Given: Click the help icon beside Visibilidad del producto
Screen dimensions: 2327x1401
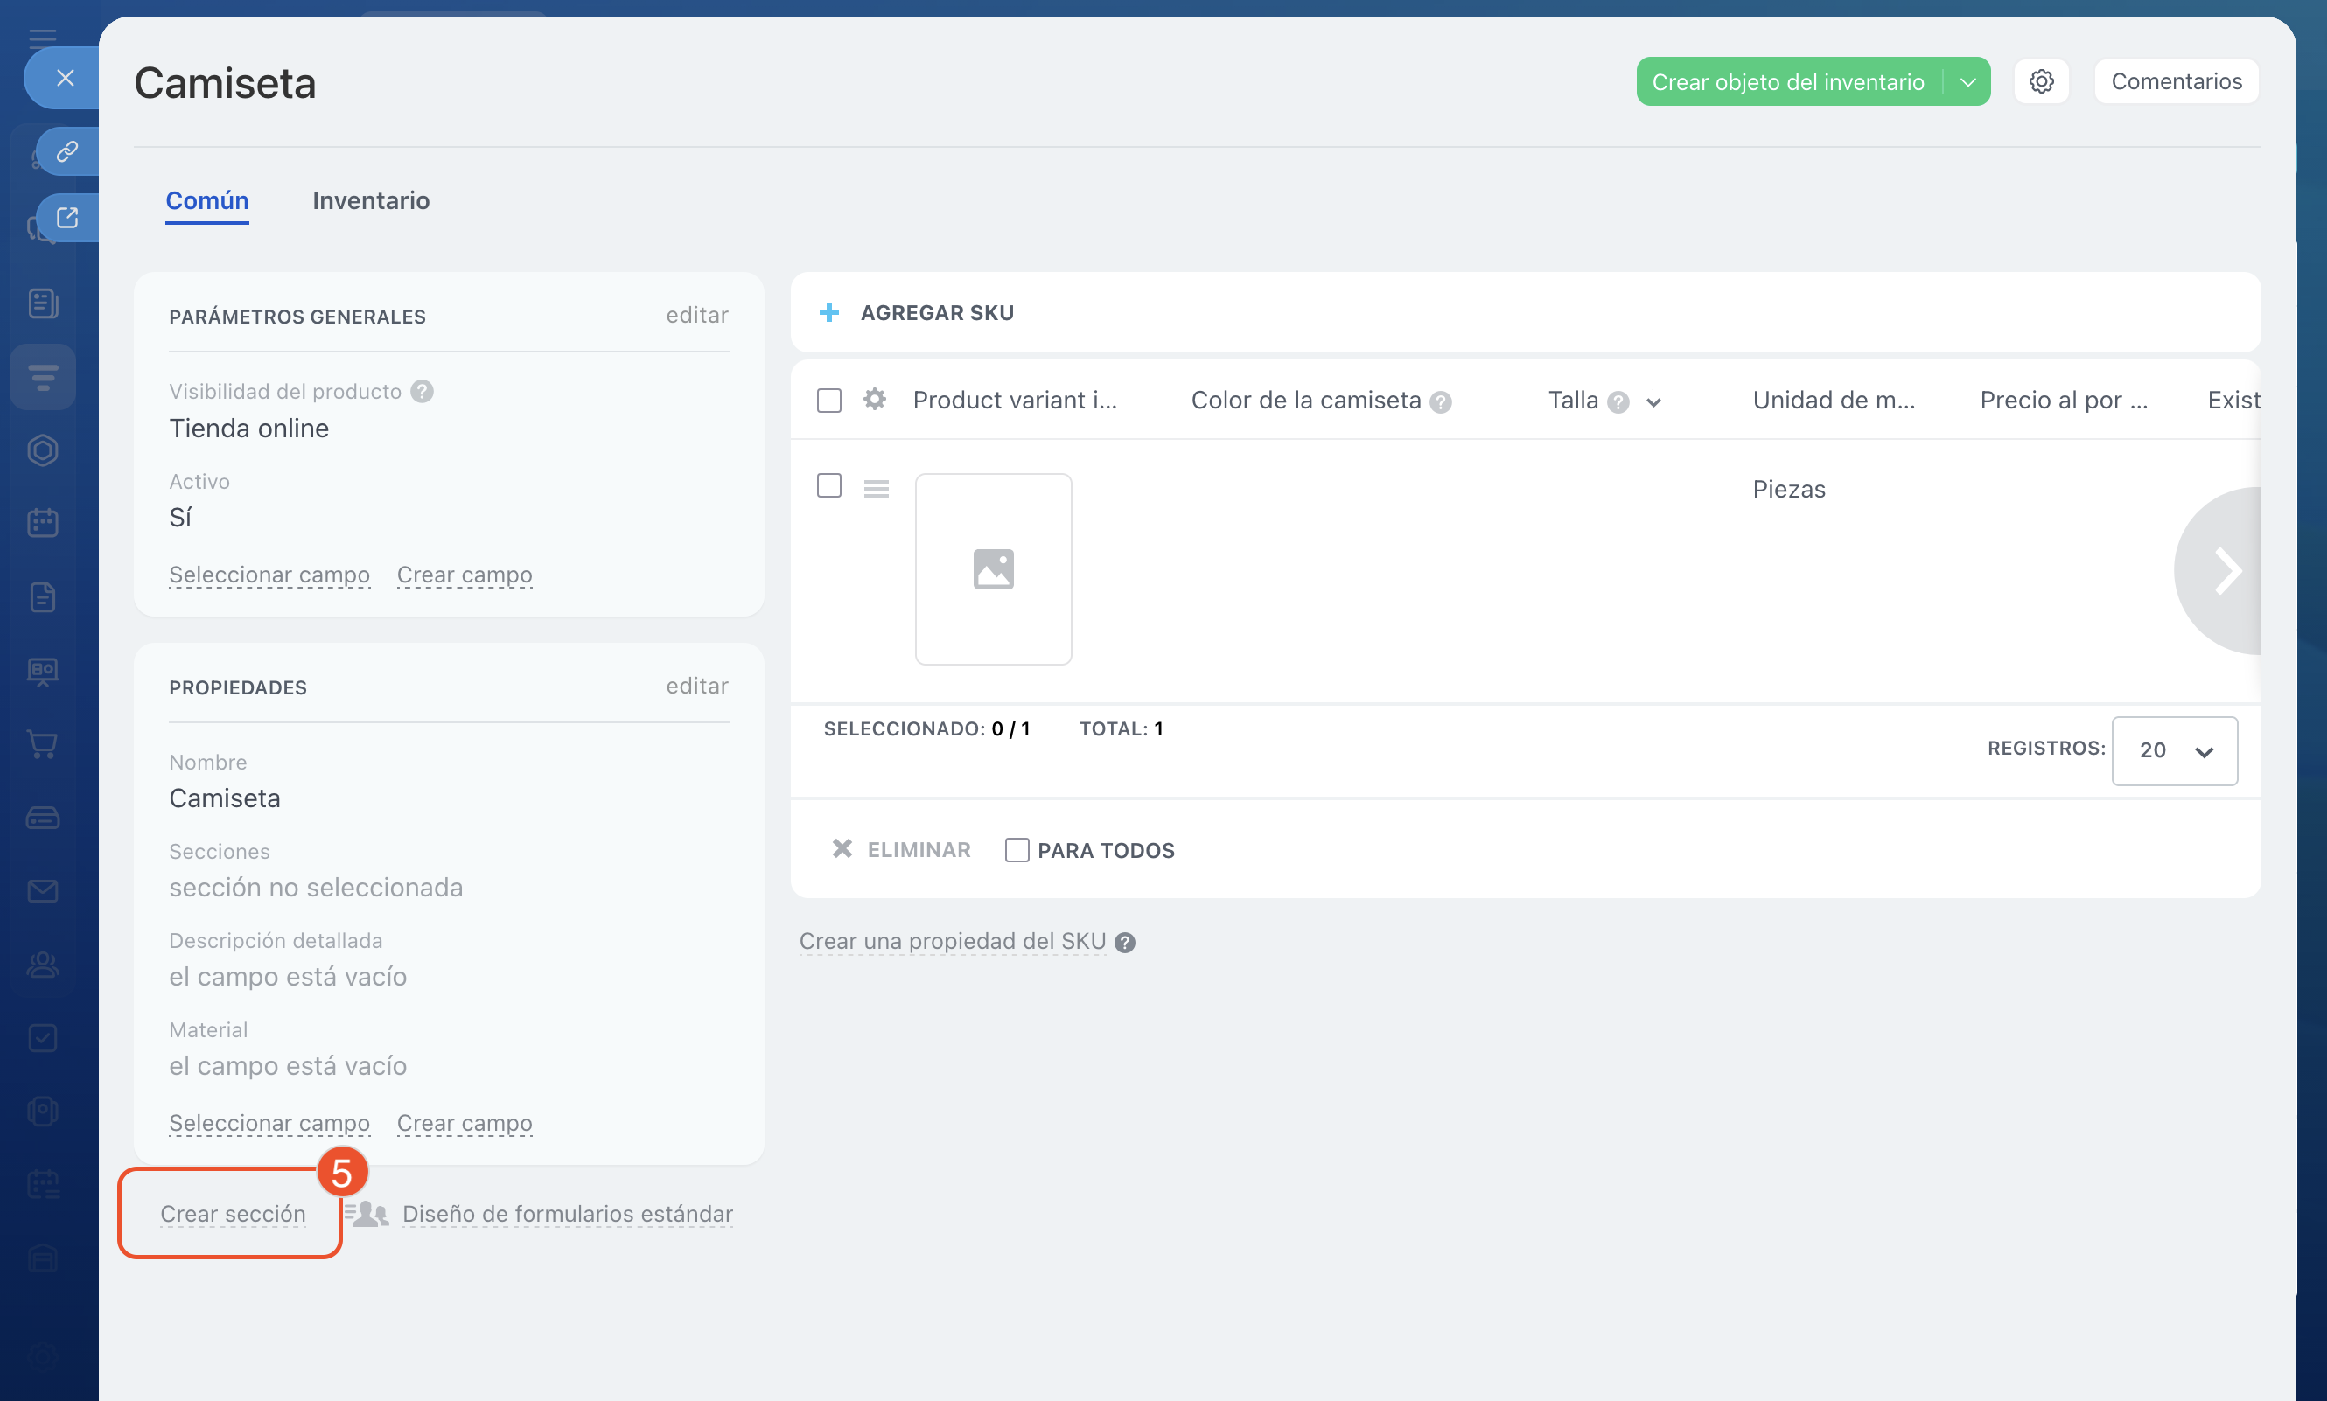Looking at the screenshot, I should [423, 391].
